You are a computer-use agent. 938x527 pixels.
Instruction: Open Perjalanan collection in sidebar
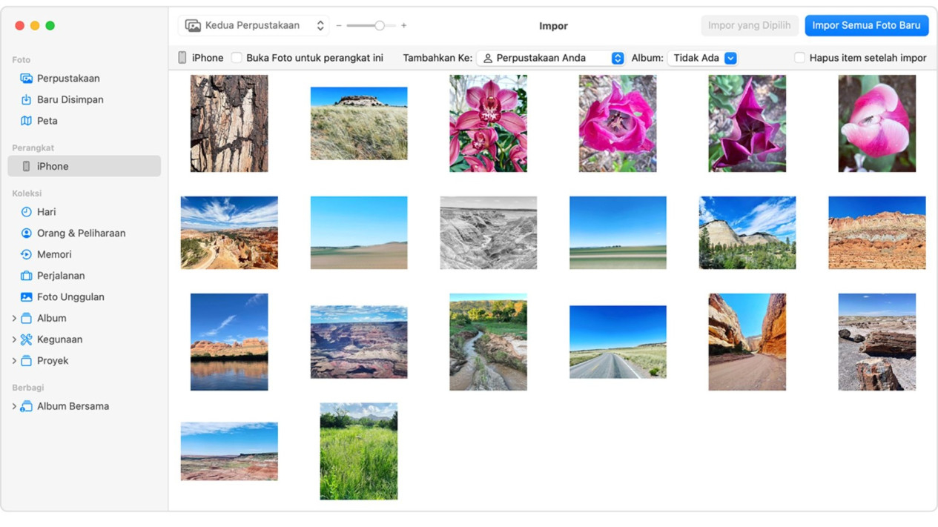(84, 276)
